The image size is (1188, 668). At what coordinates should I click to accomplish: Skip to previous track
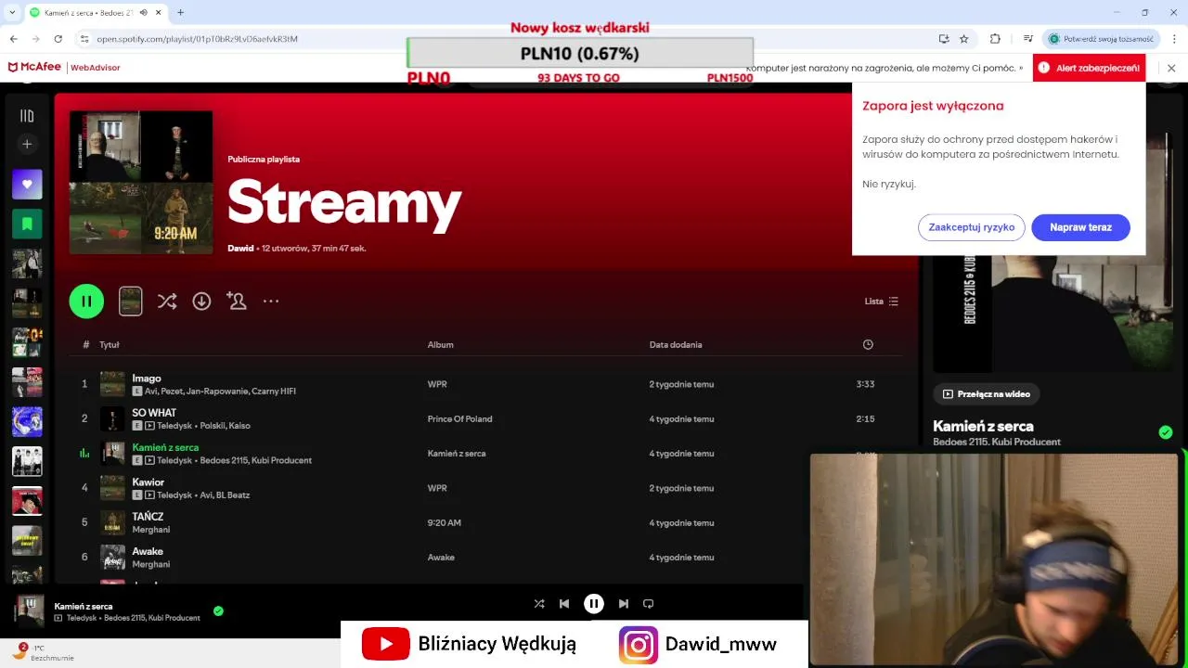pyautogui.click(x=564, y=604)
